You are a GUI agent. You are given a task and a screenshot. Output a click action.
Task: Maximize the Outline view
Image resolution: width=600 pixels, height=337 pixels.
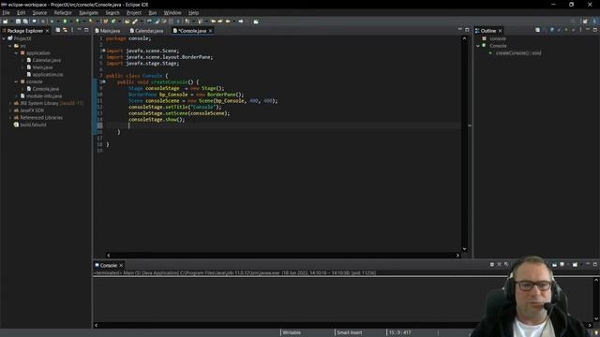[595, 30]
